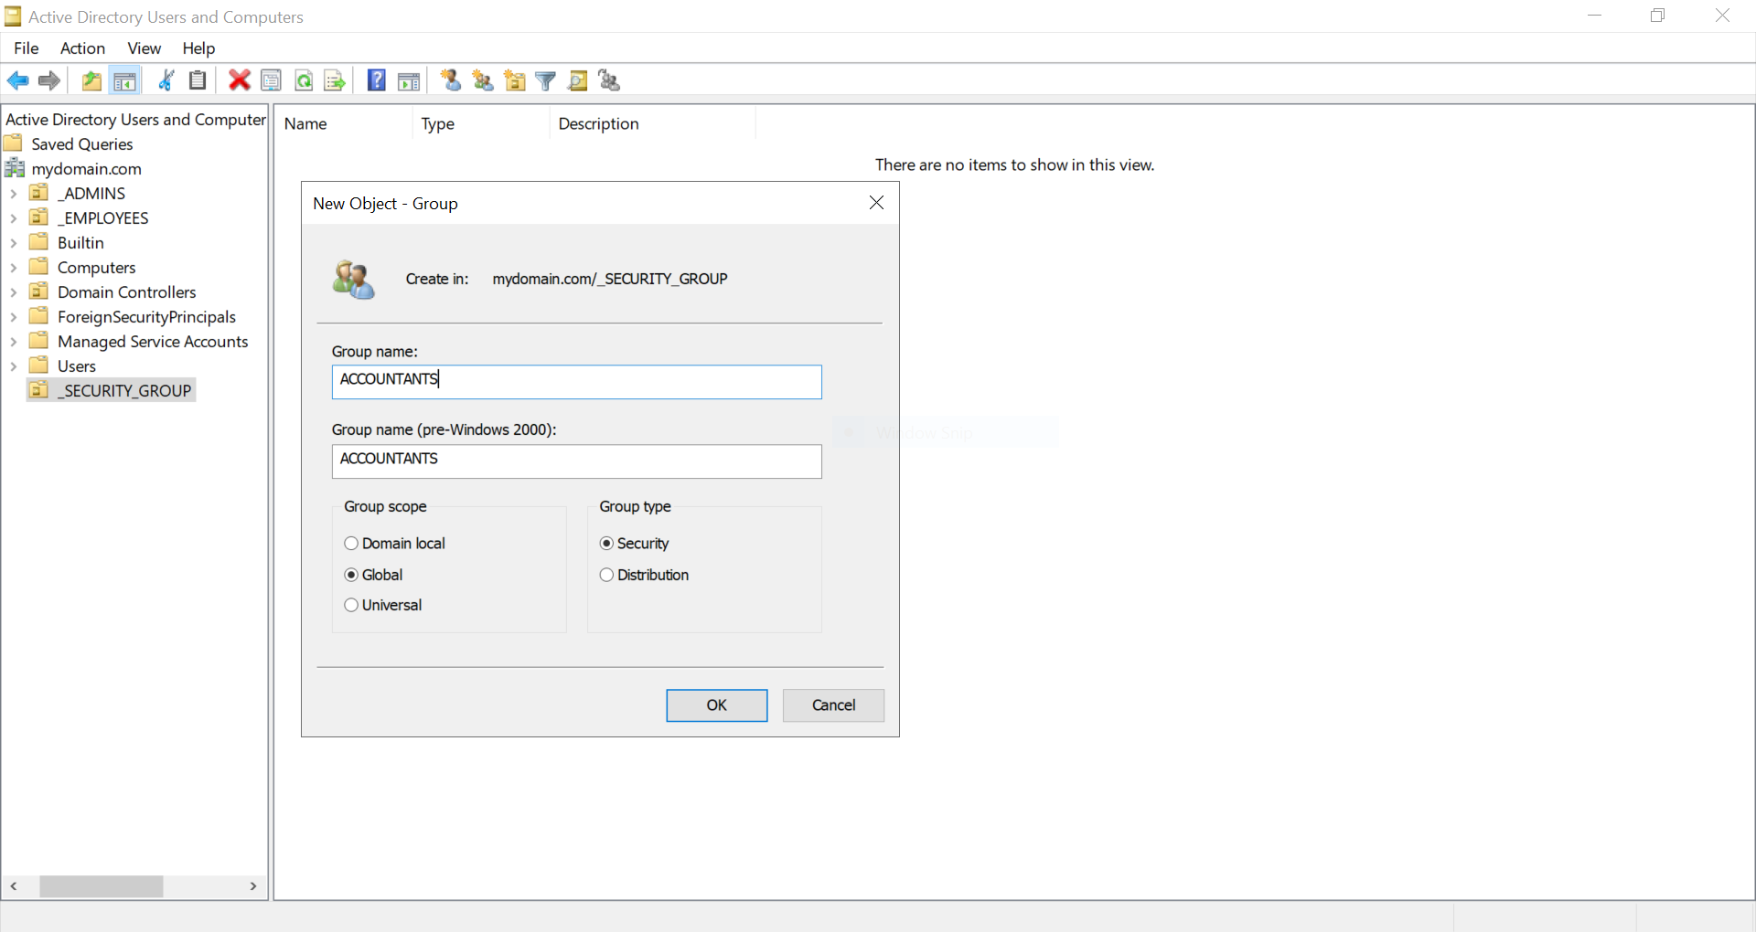Select the Computers tree item
The width and height of the screenshot is (1756, 932).
[97, 268]
